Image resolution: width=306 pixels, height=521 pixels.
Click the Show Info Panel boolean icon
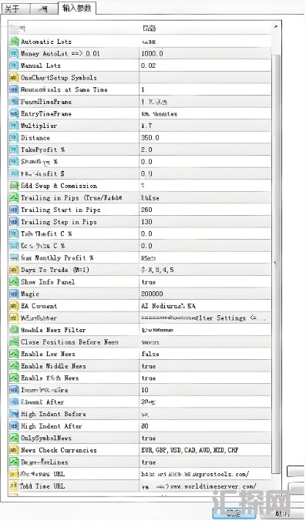point(14,282)
